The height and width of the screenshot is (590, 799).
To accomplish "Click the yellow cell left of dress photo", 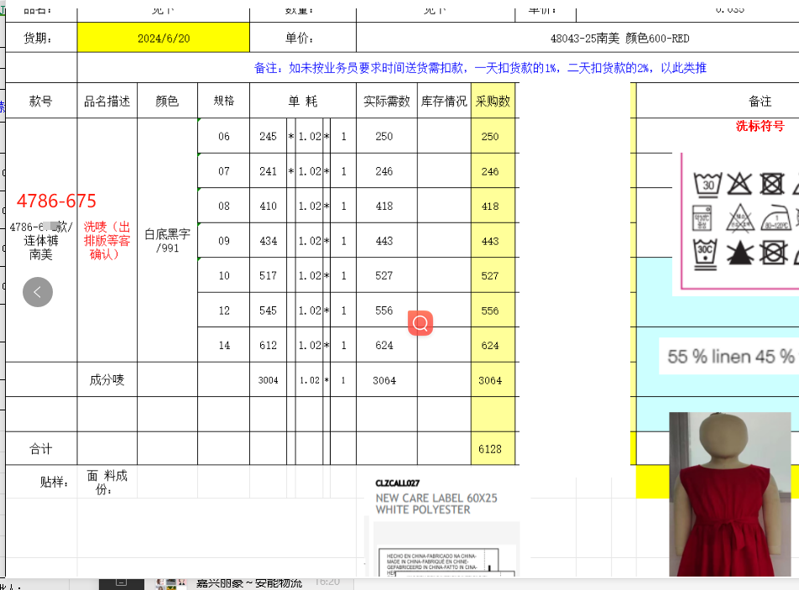I will click(x=651, y=480).
